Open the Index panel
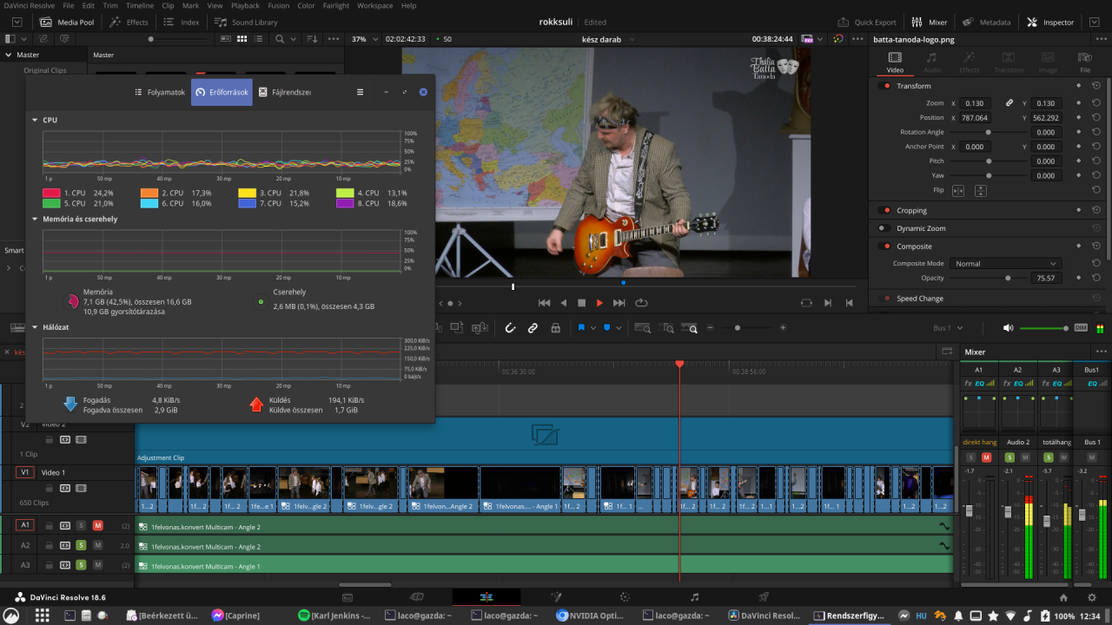1112x625 pixels. pyautogui.click(x=182, y=22)
